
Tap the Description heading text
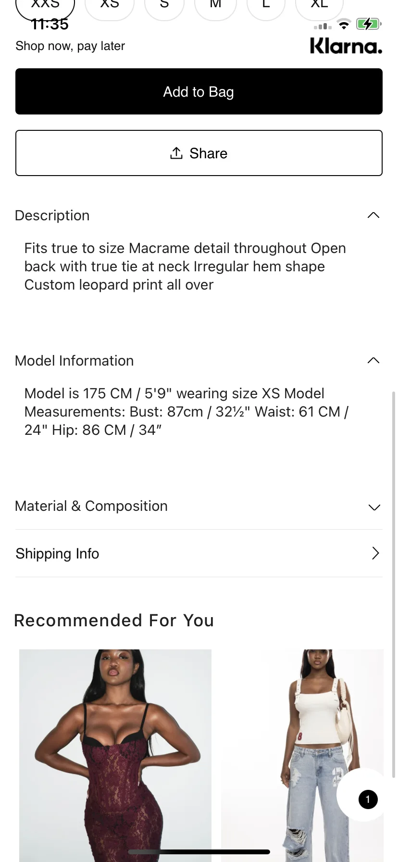[x=52, y=215]
